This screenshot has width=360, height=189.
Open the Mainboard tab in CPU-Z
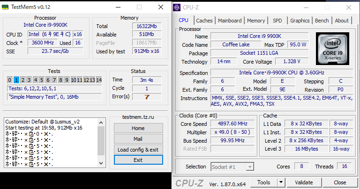(230, 21)
